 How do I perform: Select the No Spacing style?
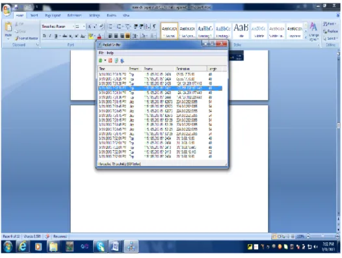(187, 31)
